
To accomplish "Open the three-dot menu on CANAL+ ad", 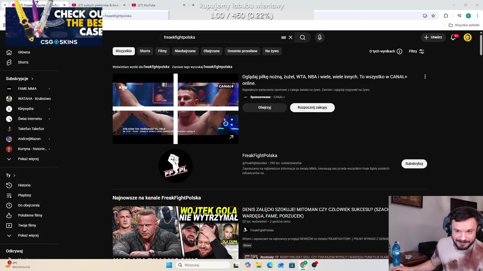I will click(425, 76).
